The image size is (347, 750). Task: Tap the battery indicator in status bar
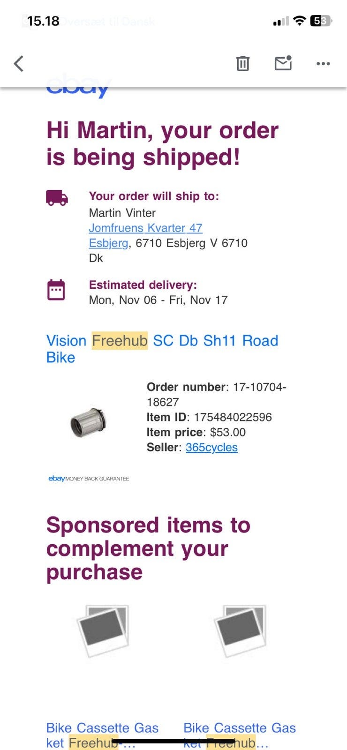tap(321, 21)
